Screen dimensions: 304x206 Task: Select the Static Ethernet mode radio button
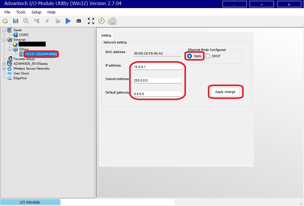point(190,56)
